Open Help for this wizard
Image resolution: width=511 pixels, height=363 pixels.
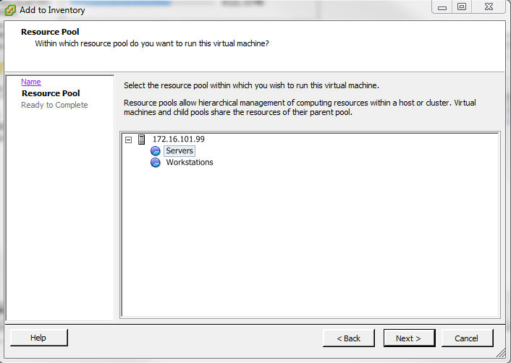click(x=38, y=338)
